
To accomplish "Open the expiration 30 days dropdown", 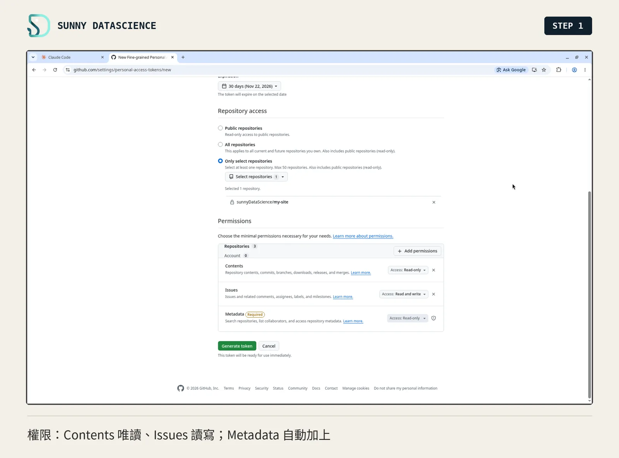I will [250, 86].
